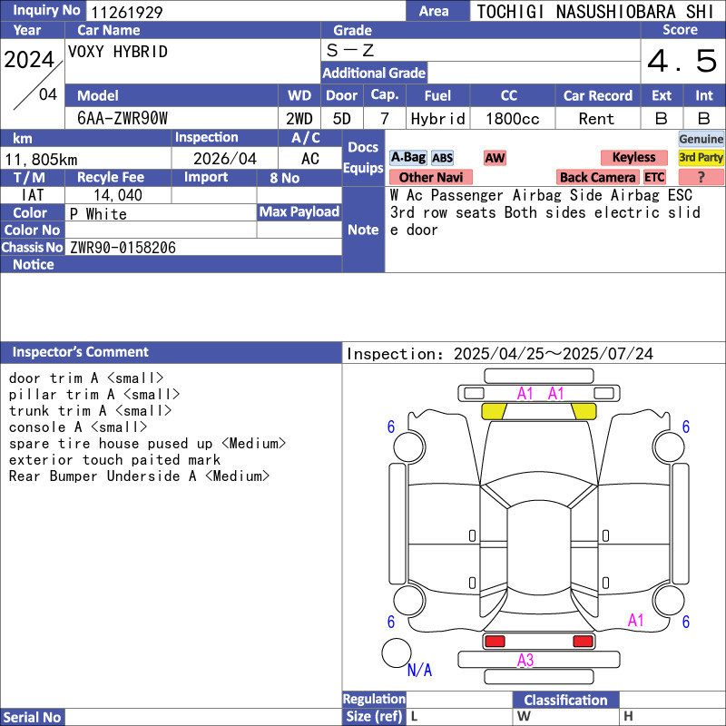Click the Score value 4.5
Viewport: 726px width, 726px height.
(x=682, y=62)
